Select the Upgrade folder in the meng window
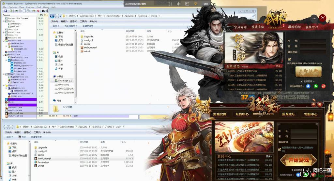This screenshot has height=181, width=334. [x=87, y=36]
